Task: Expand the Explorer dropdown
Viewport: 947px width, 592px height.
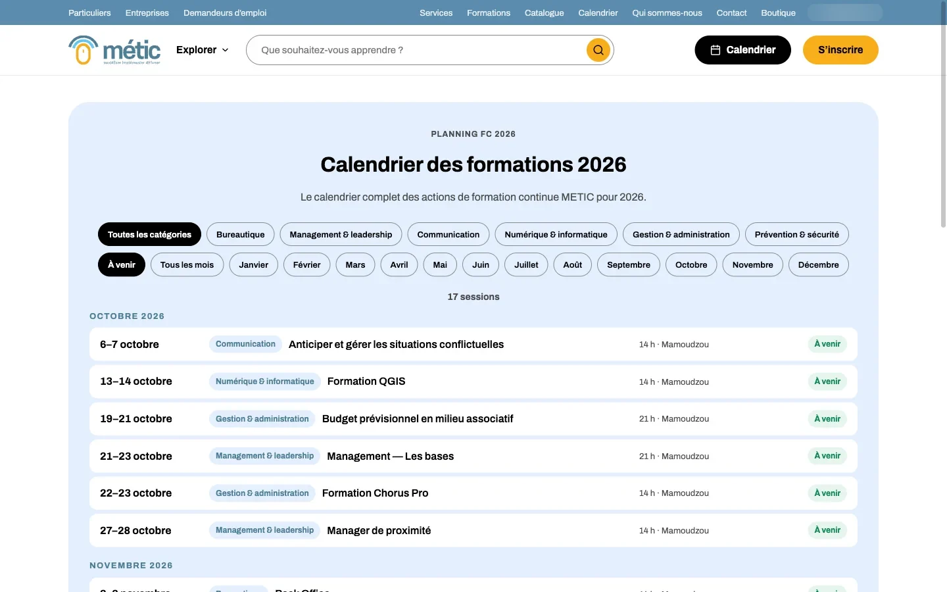Action: 203,50
